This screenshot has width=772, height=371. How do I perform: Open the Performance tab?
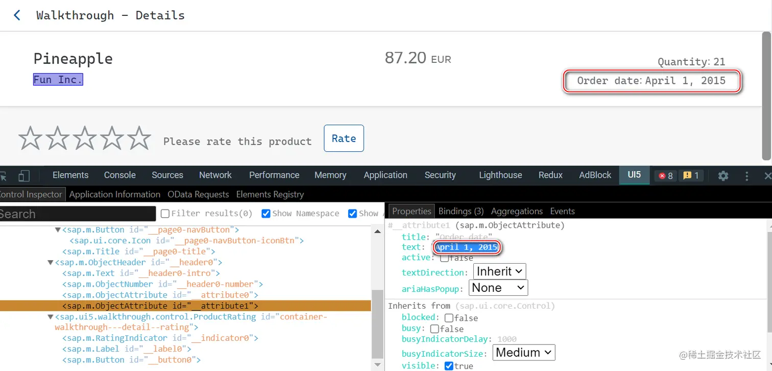click(274, 175)
